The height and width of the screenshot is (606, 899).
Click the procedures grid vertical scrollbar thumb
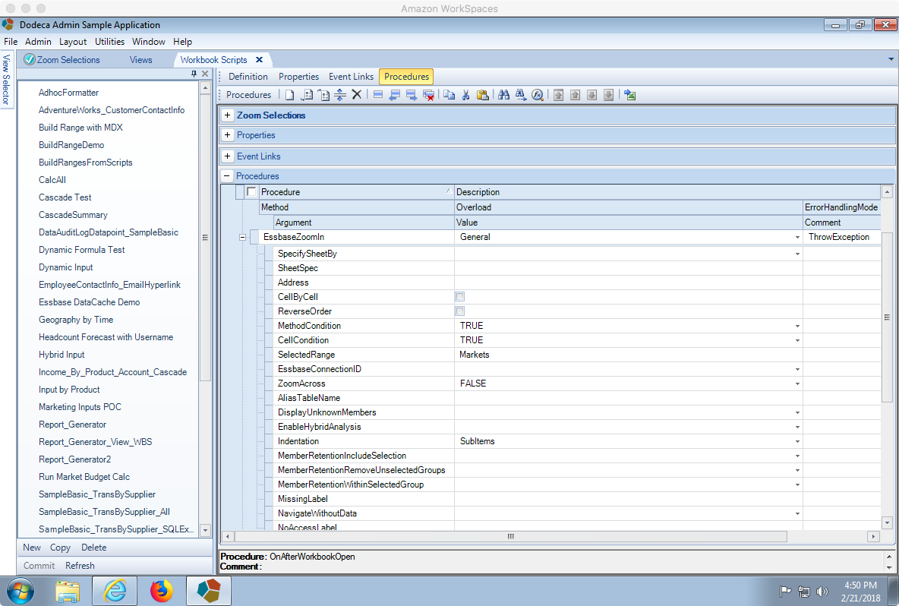(x=887, y=317)
